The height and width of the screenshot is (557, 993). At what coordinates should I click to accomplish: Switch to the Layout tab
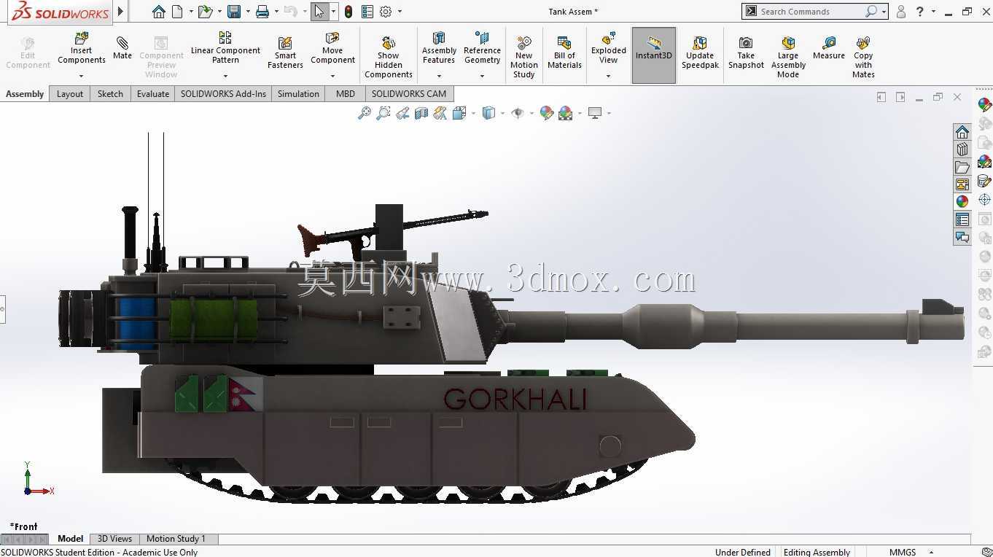pyautogui.click(x=70, y=93)
